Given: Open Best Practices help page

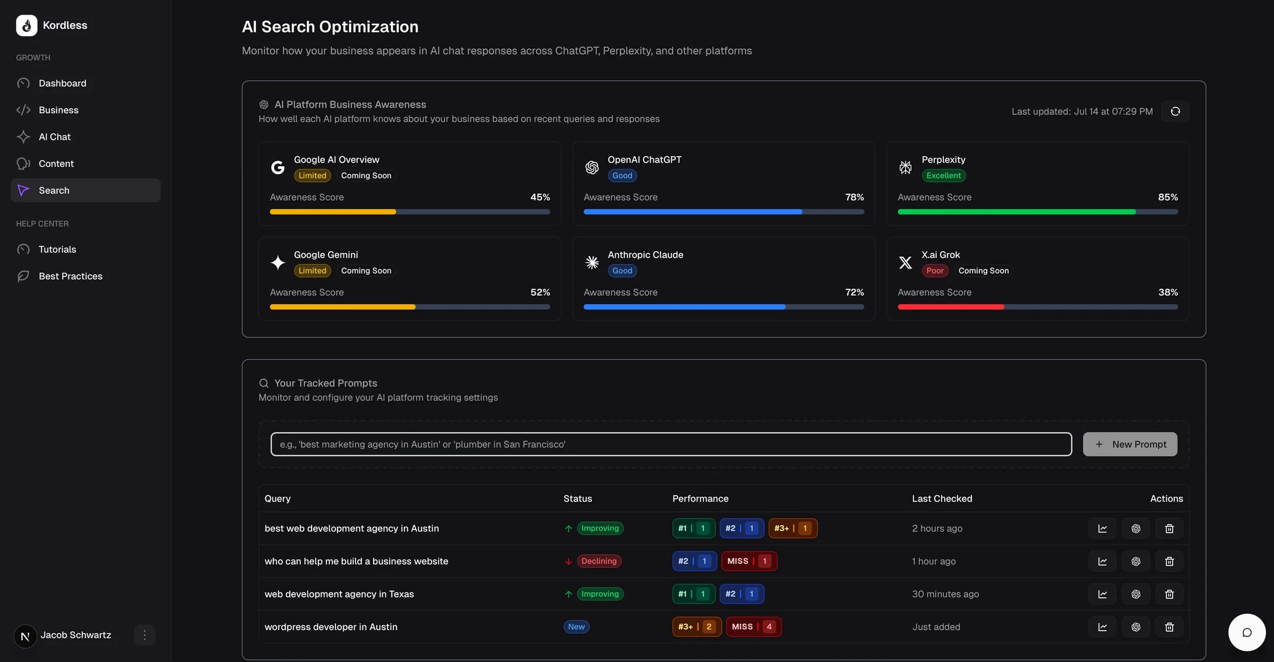Looking at the screenshot, I should coord(70,276).
